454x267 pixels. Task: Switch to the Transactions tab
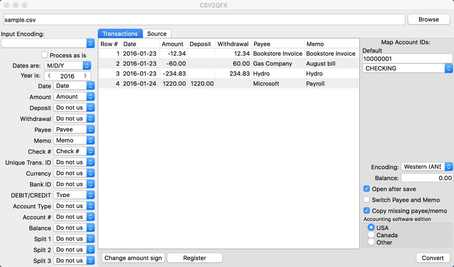point(120,33)
